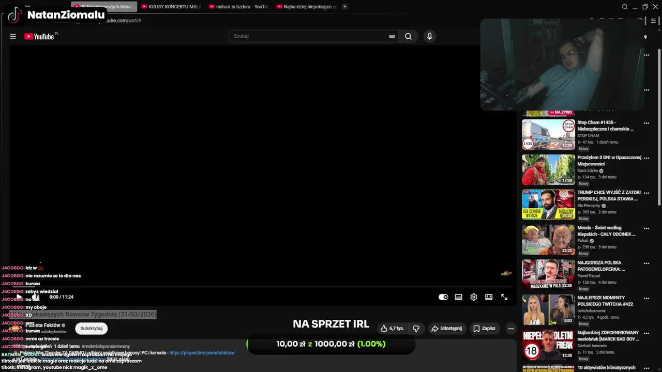Toggle subtitles in the video player
This screenshot has height=372, width=662.
tap(458, 297)
